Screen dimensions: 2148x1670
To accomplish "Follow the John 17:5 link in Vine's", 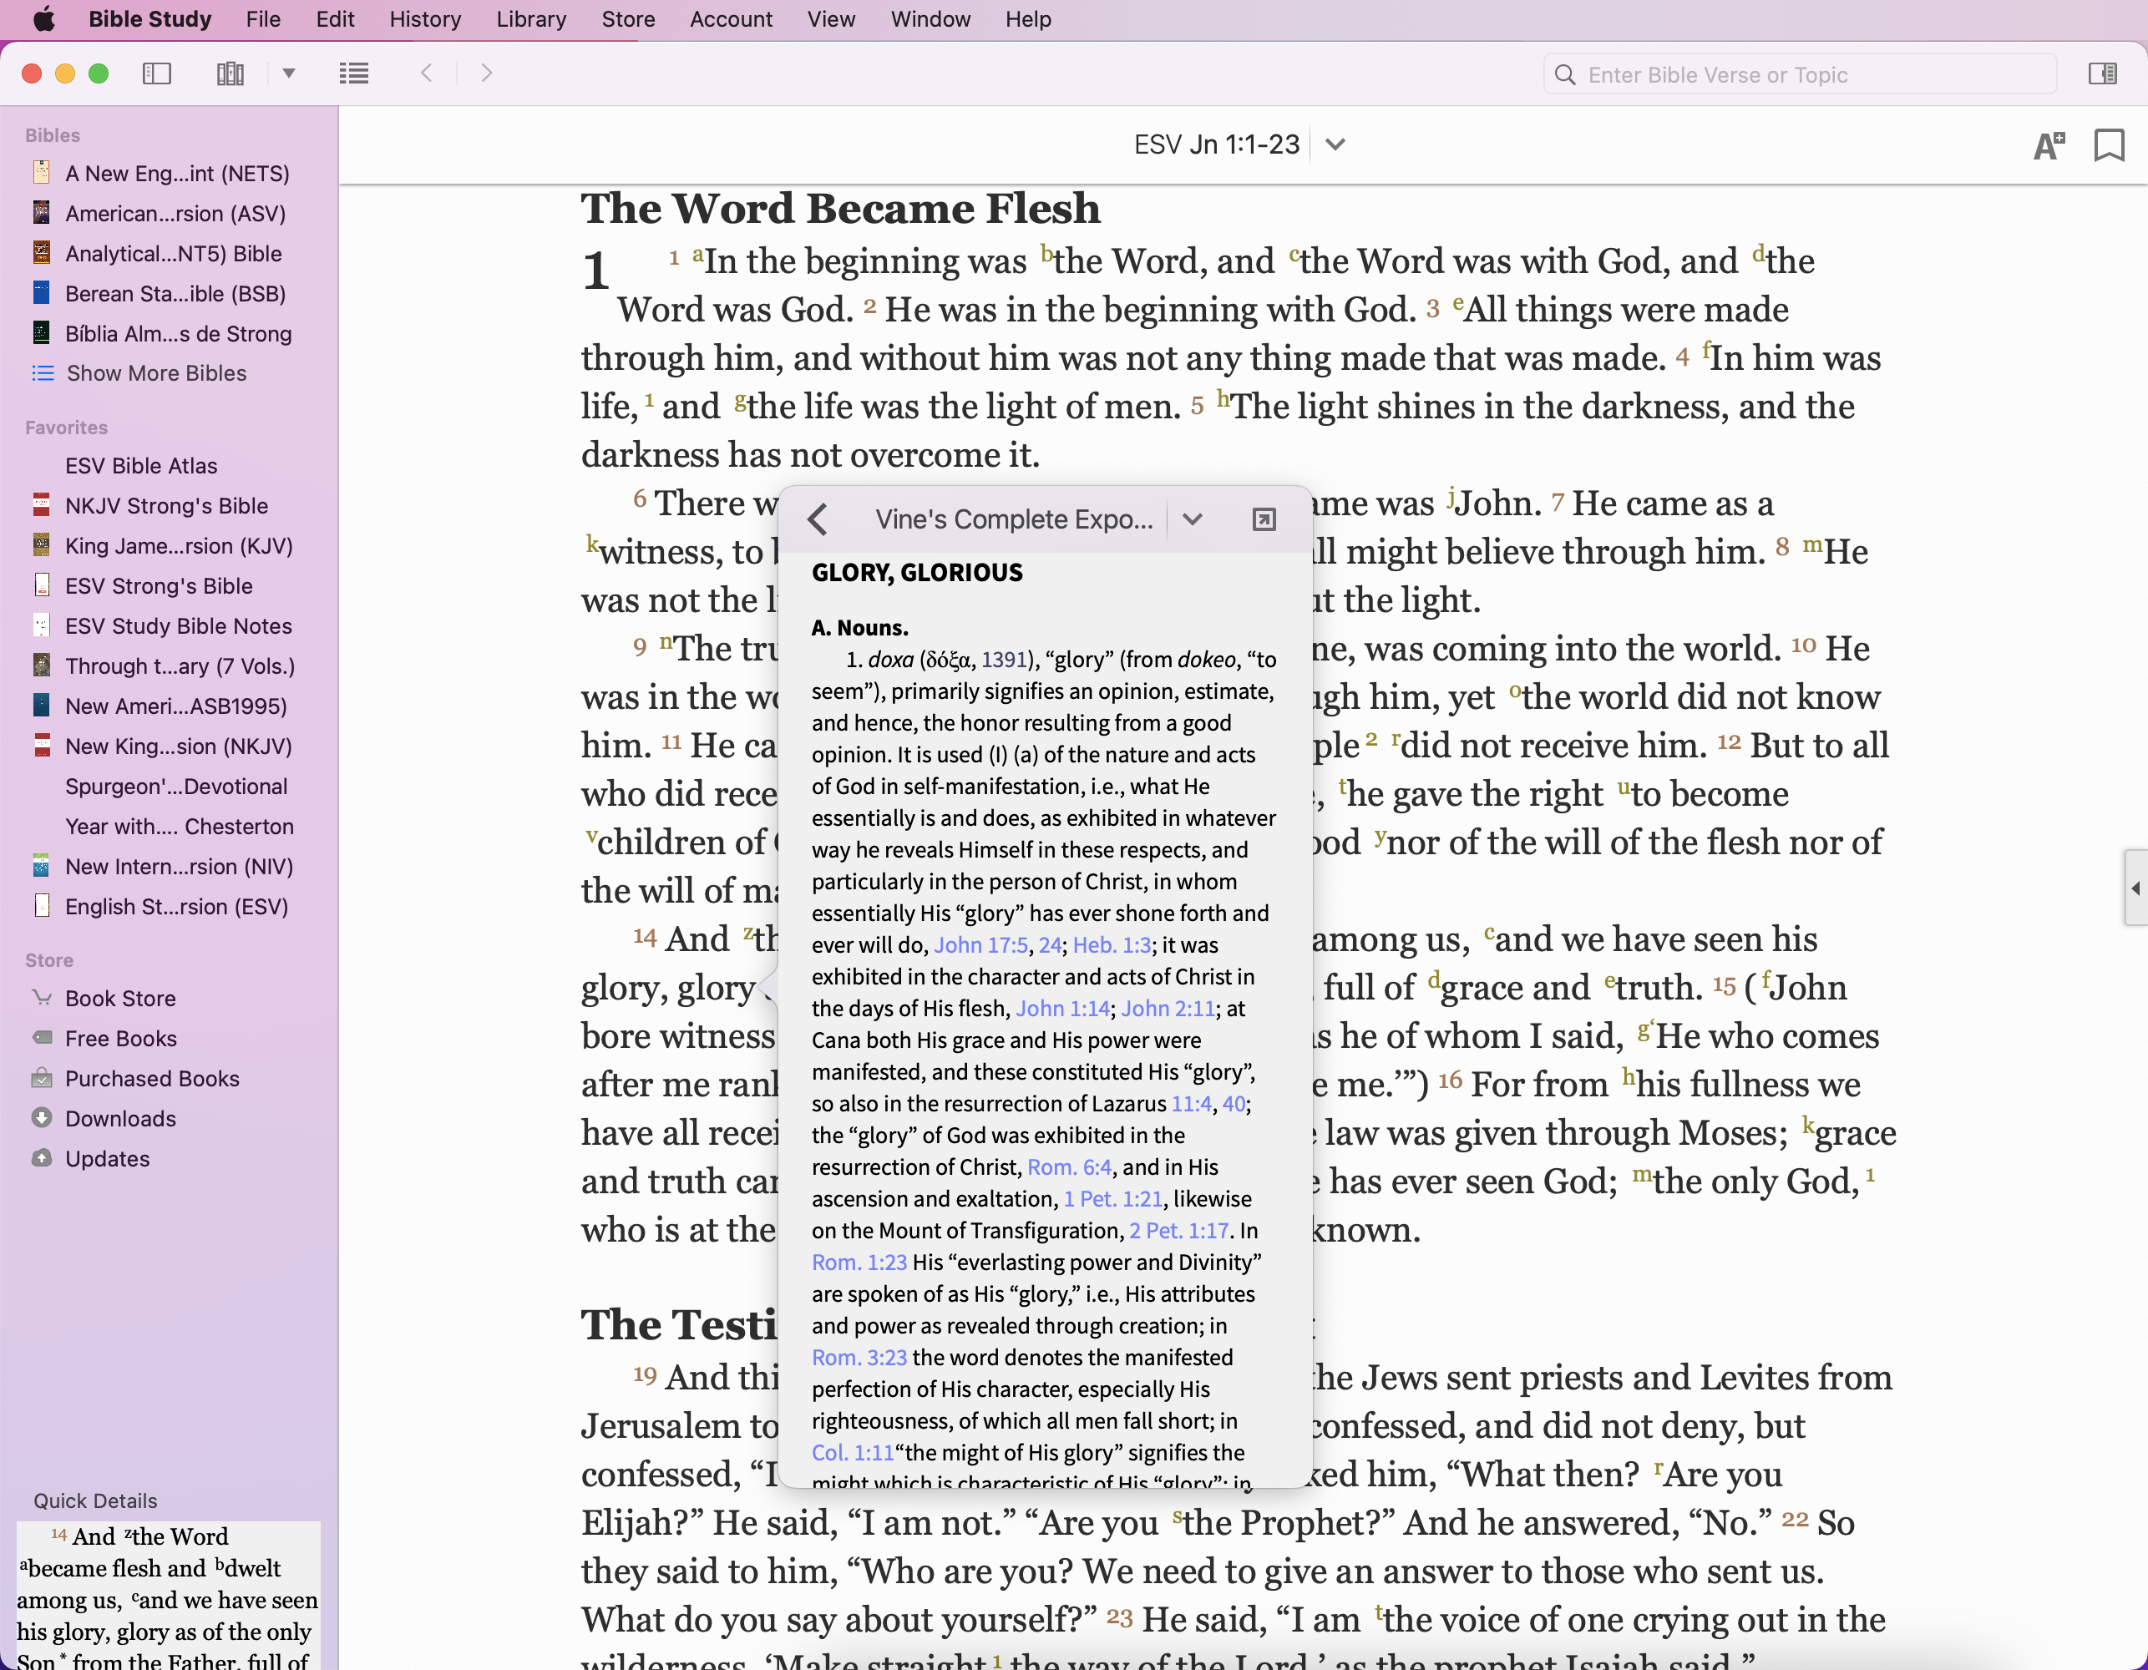I will 982,946.
